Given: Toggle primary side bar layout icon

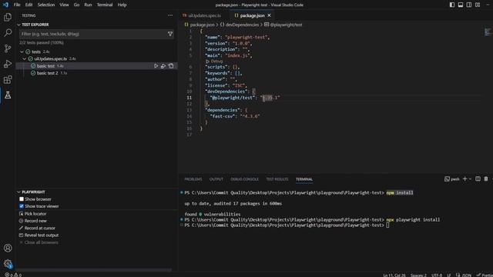Looking at the screenshot, I should point(452,5).
